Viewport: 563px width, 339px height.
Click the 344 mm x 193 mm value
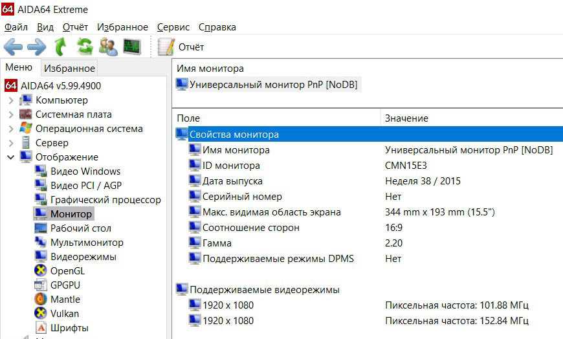tap(440, 212)
